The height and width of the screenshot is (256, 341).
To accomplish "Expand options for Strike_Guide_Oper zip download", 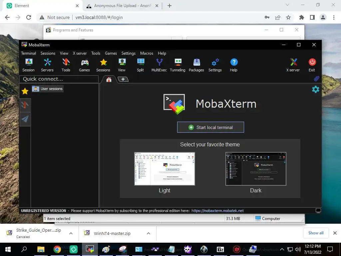I will (x=71, y=233).
